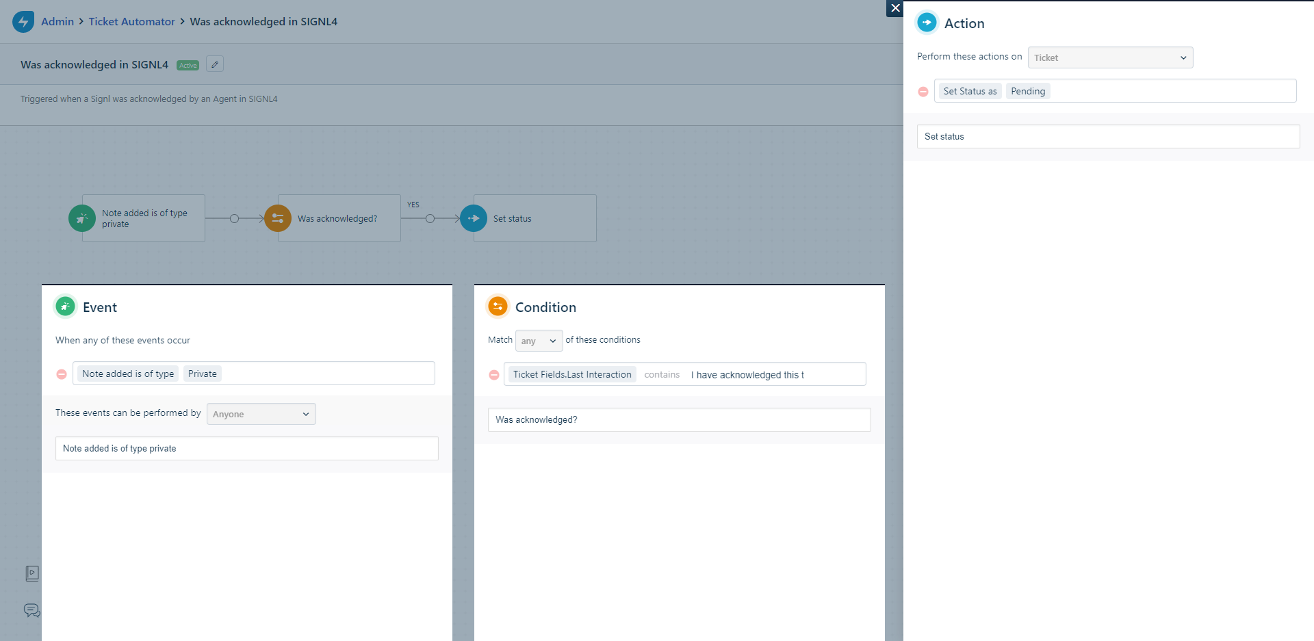The width and height of the screenshot is (1314, 641).
Task: Remove the Last Interaction condition row
Action: pyautogui.click(x=494, y=375)
